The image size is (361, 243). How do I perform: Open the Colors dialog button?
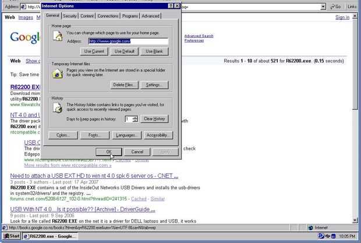63,135
